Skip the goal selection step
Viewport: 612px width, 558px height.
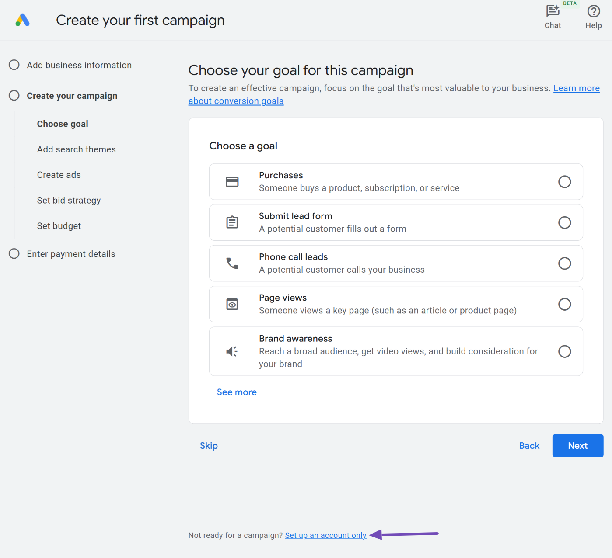click(x=209, y=446)
